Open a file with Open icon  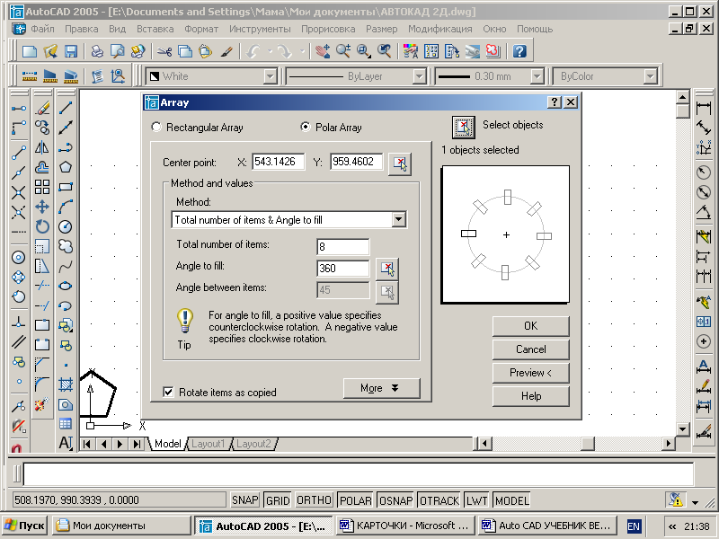(x=50, y=51)
